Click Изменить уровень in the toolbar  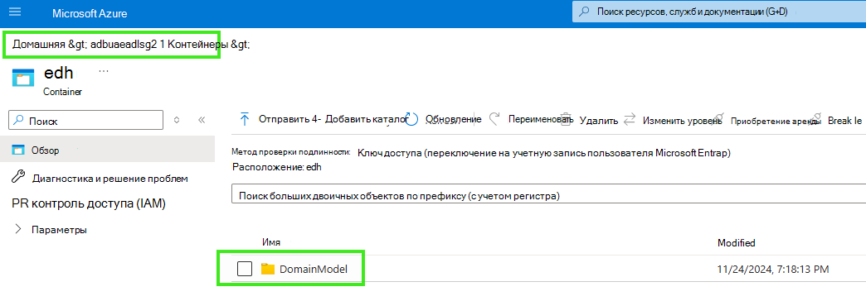click(x=682, y=121)
